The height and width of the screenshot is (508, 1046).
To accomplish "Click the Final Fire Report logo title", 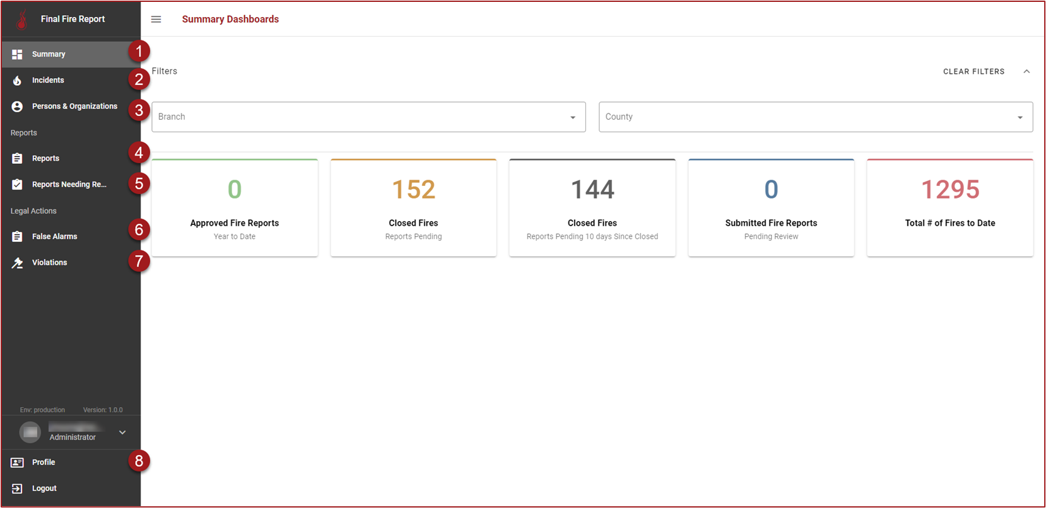I will coord(73,19).
